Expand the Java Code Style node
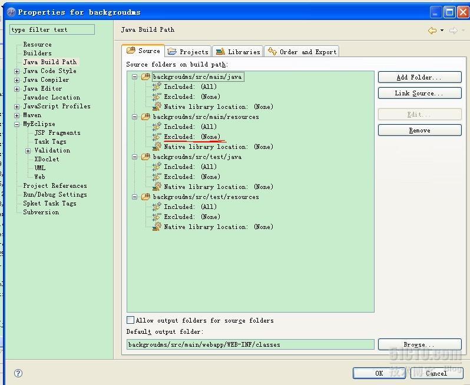Viewport: 470px width, 385px height. pyautogui.click(x=16, y=71)
